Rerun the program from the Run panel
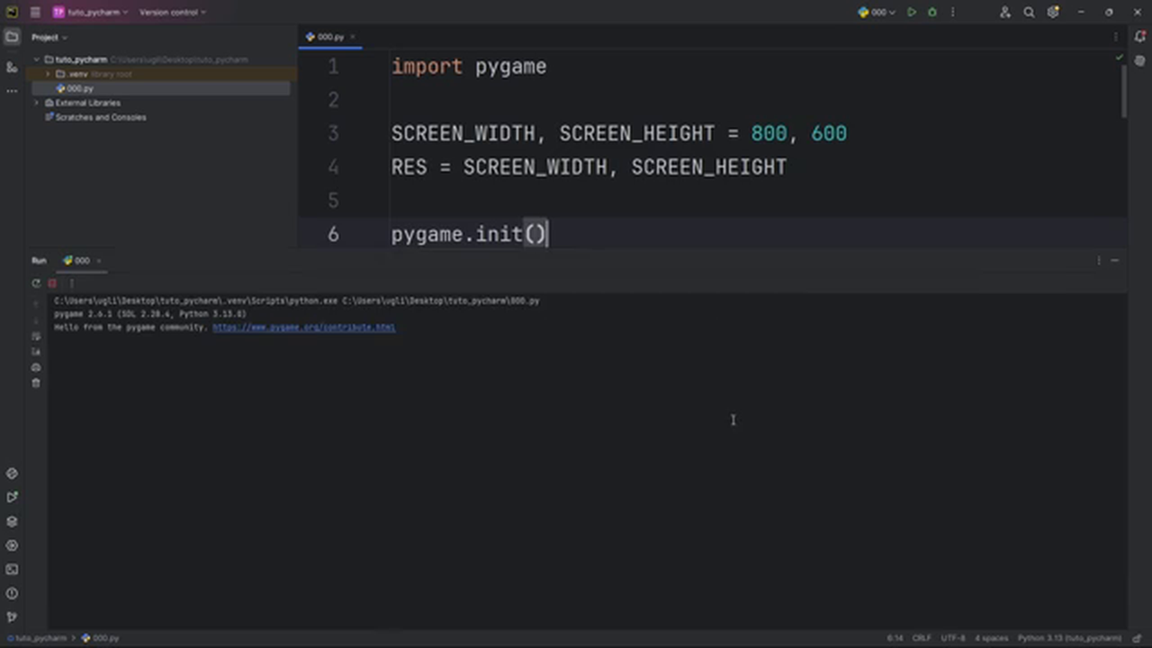 pos(36,283)
